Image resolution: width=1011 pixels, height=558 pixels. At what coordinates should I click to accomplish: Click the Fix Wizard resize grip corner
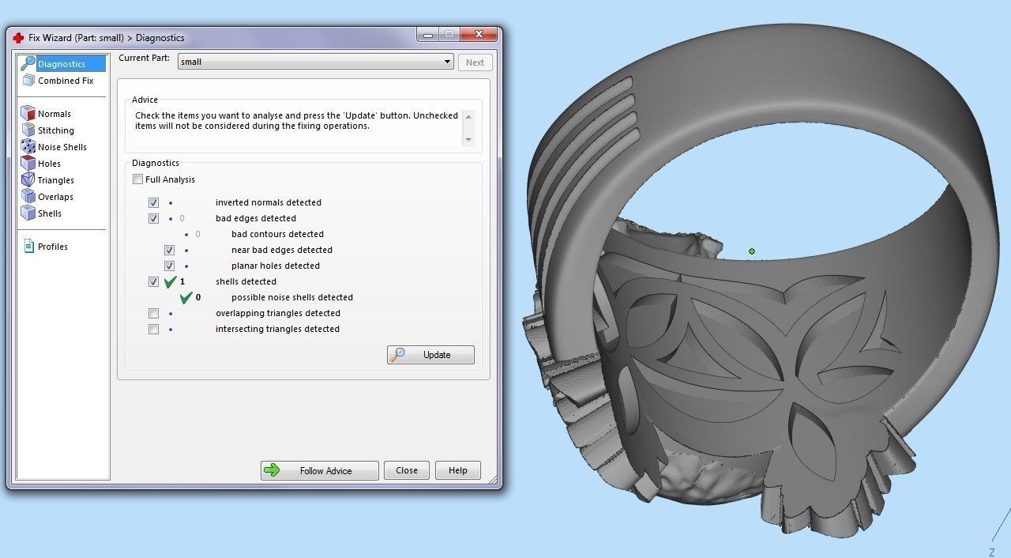click(x=494, y=481)
